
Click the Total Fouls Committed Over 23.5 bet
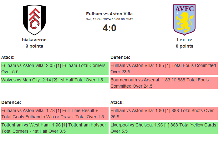(x=164, y=69)
